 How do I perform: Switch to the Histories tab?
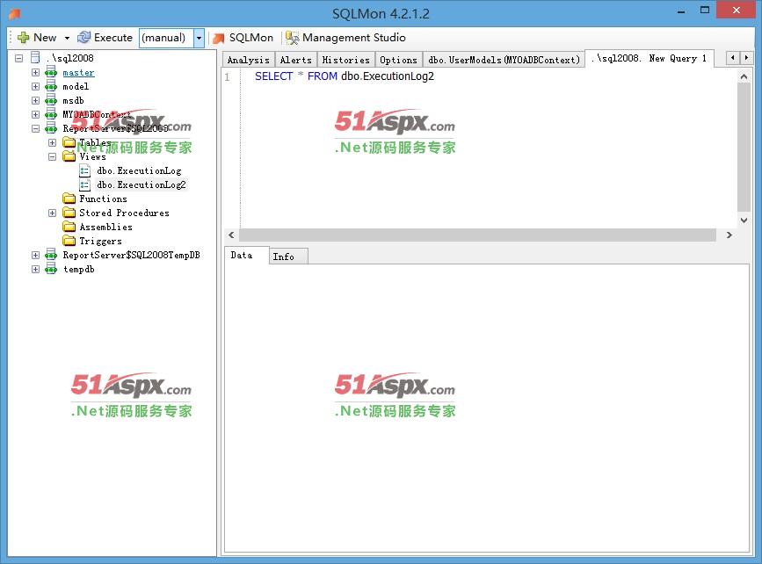coord(346,60)
